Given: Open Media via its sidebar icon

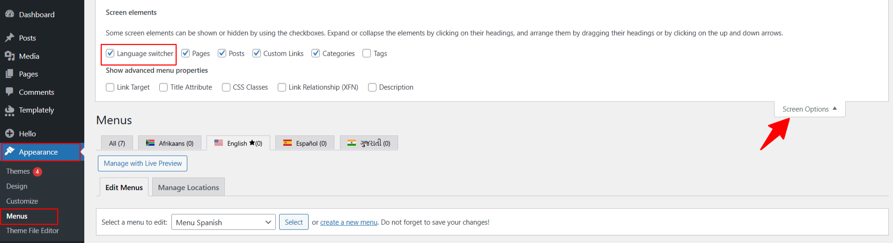Looking at the screenshot, I should (9, 56).
